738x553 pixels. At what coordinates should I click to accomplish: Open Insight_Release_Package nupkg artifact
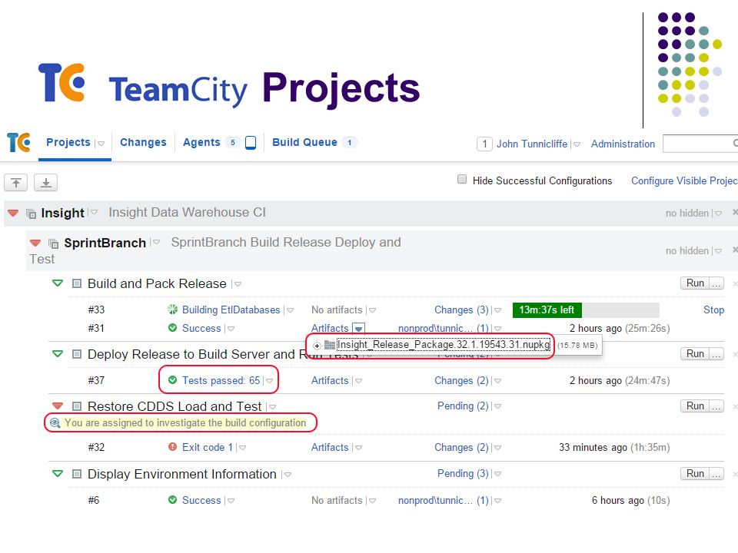(x=444, y=345)
